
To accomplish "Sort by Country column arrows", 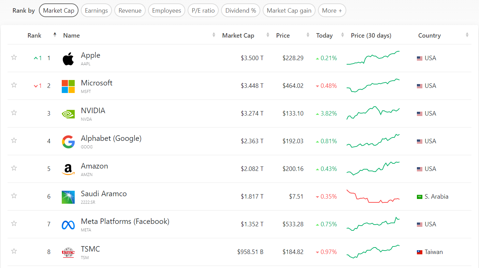I will point(467,35).
